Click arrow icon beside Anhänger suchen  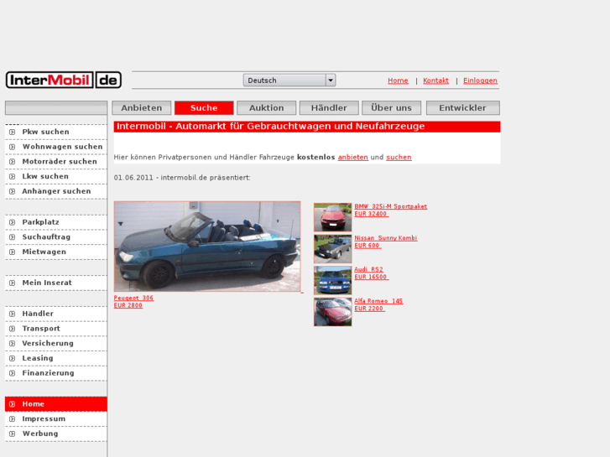coord(12,191)
